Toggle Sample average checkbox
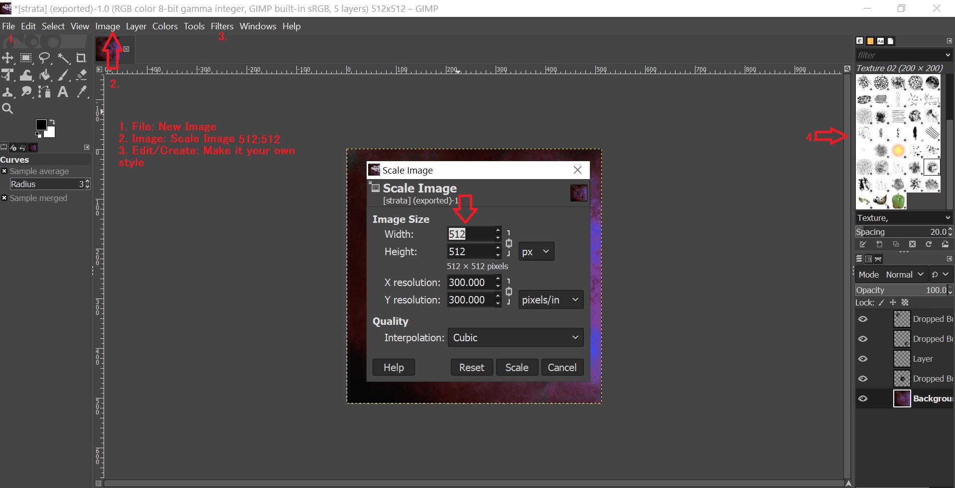955x488 pixels. (x=4, y=171)
